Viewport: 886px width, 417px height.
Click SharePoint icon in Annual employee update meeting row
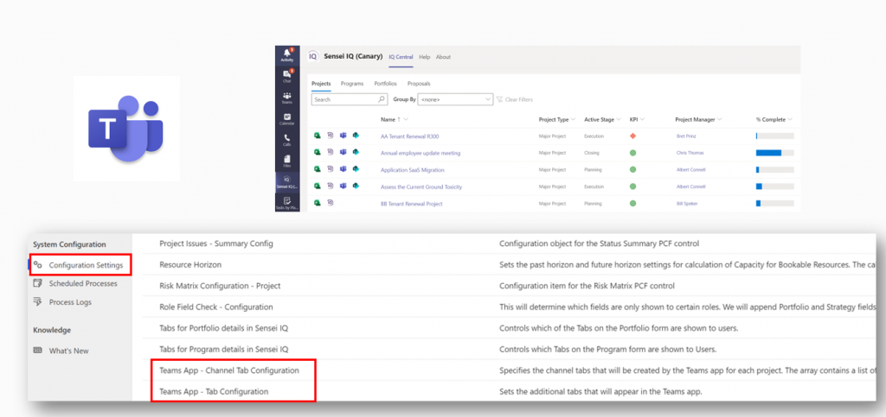(x=356, y=153)
